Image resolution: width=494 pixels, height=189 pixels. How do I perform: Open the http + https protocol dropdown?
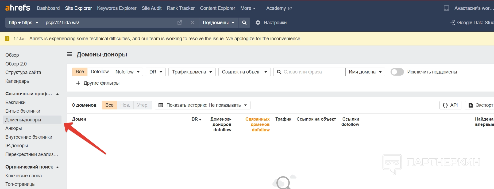(24, 23)
